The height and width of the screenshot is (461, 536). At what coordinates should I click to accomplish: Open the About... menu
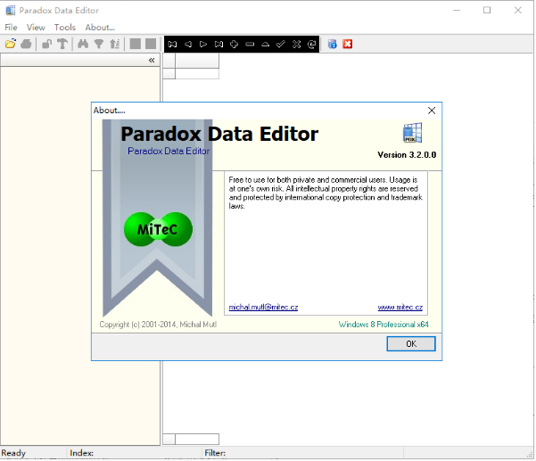tap(100, 28)
